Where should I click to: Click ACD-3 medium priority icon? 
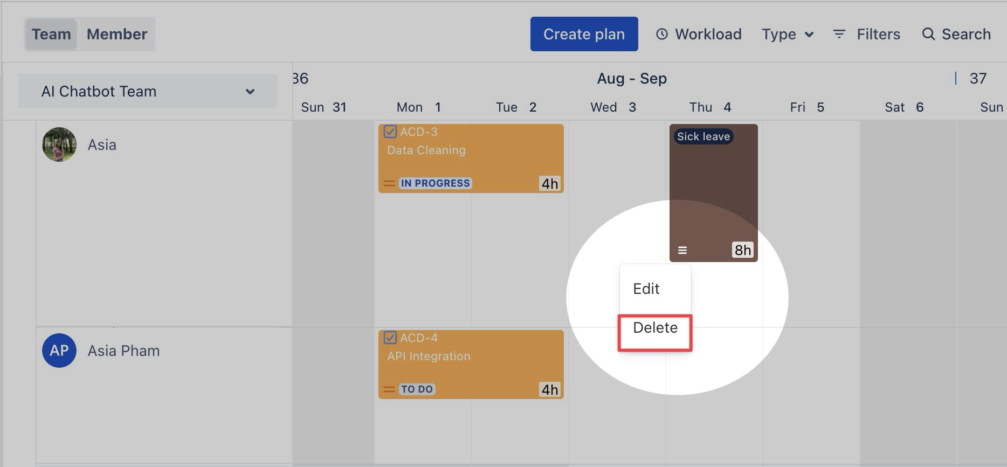(389, 183)
